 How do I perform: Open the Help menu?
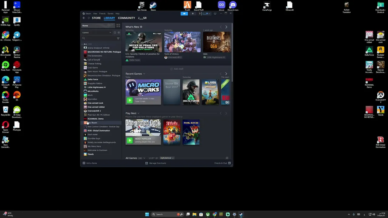coord(117,14)
